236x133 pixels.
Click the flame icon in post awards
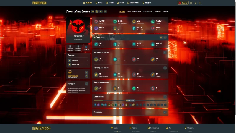[134, 75]
